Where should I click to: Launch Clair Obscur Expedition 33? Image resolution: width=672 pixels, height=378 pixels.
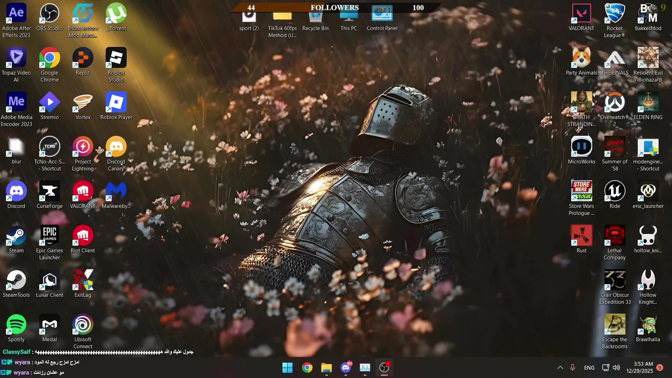[615, 288]
